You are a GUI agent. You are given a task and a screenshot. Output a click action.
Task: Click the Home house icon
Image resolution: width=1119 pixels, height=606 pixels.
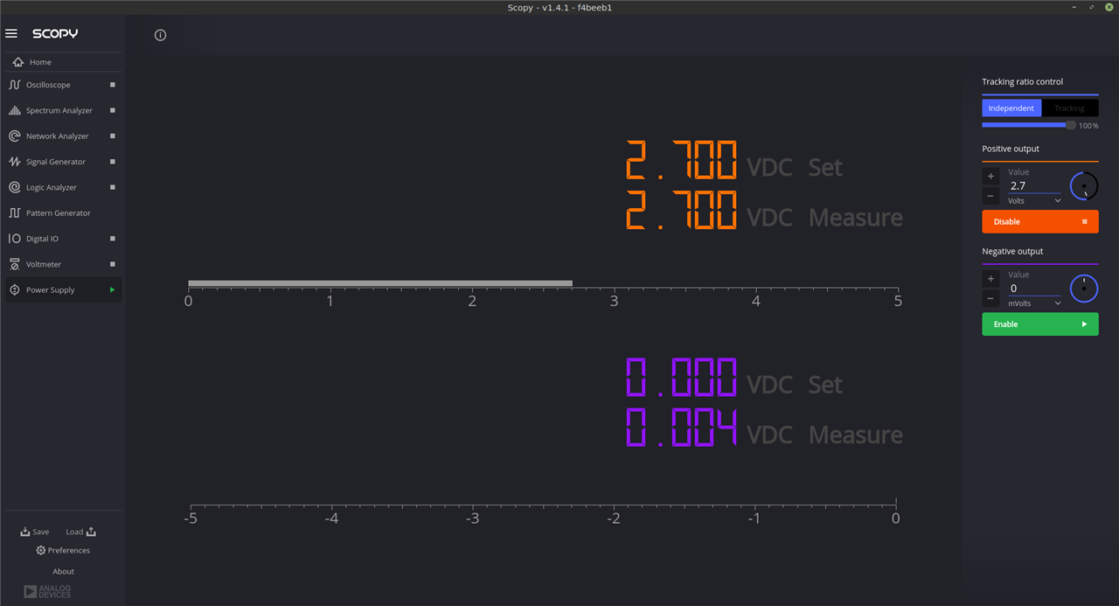[x=17, y=62]
